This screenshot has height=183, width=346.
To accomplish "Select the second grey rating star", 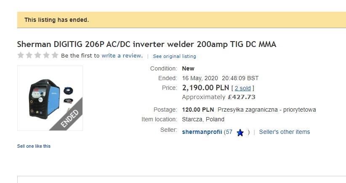I will point(29,55).
